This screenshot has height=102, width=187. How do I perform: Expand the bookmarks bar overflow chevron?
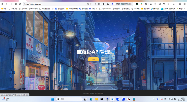coord(185,9)
